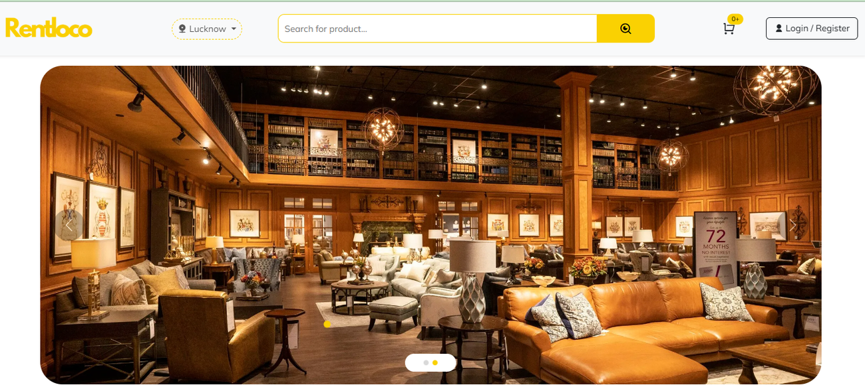Click the dashed-outline location selector pill

207,29
